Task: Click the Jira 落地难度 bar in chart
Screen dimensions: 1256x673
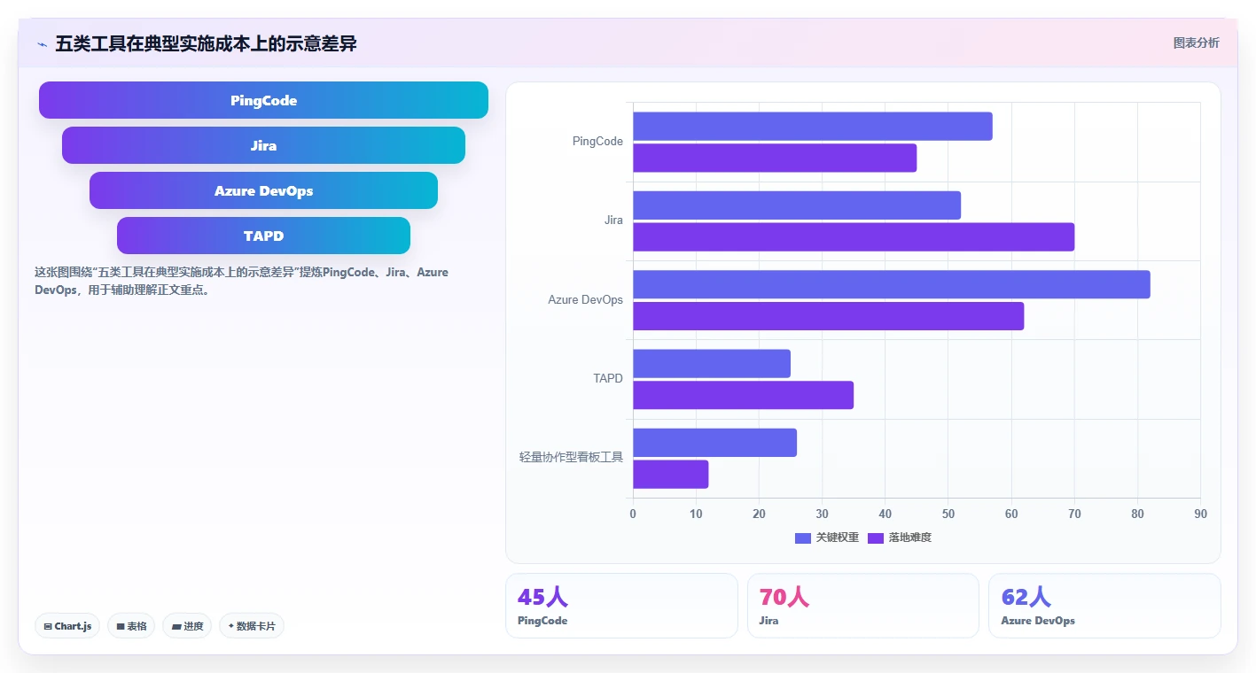Action: (854, 236)
